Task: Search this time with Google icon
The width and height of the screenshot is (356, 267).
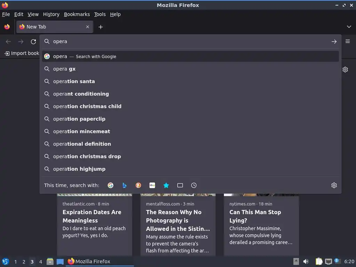Action: (x=111, y=185)
